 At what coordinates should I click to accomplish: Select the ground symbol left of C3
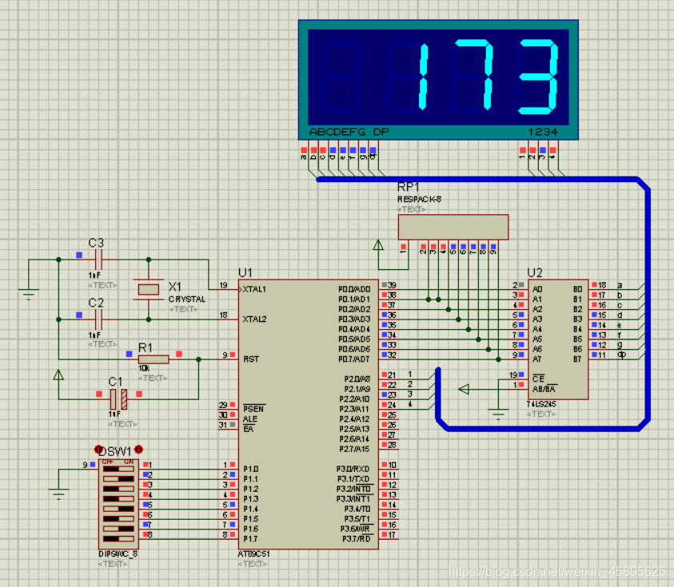pyautogui.click(x=28, y=294)
